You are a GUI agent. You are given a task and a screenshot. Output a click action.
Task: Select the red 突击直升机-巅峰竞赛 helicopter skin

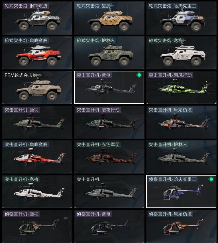37,157
